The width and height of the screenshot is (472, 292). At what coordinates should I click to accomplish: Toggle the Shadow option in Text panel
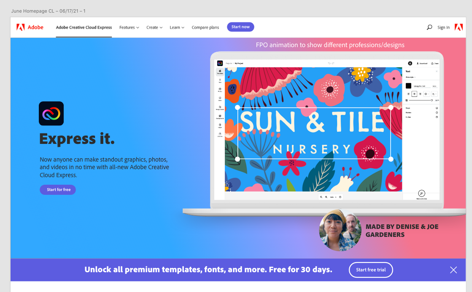(437, 113)
